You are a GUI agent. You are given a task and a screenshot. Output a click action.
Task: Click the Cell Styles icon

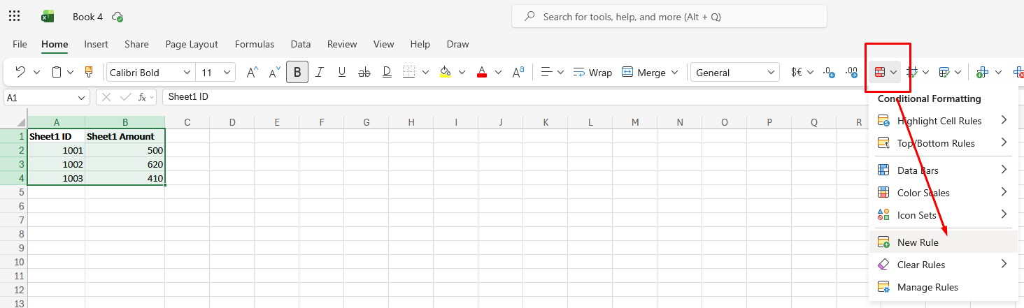[944, 72]
